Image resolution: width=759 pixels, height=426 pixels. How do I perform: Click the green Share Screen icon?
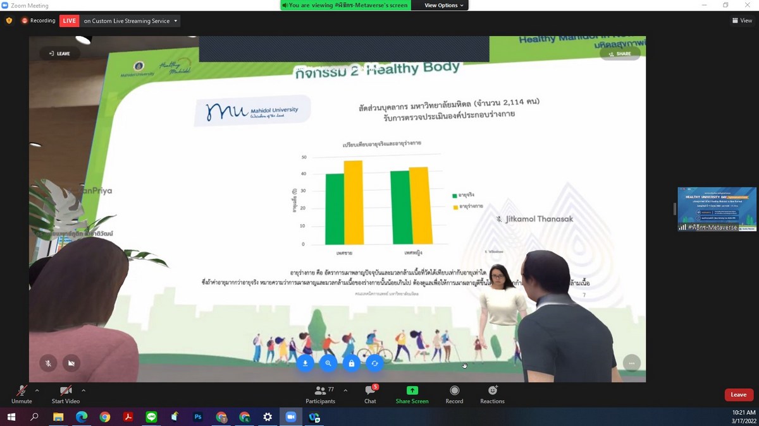click(412, 391)
